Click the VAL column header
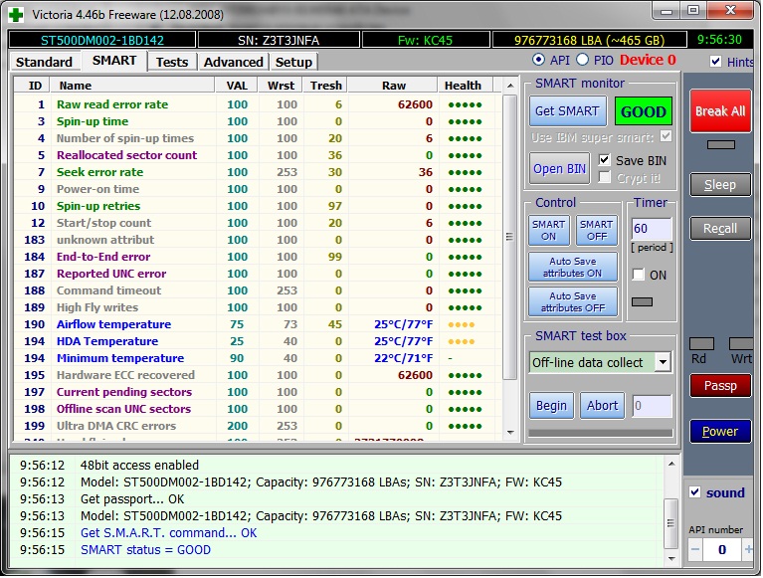Screen dimensions: 763x578 (x=237, y=86)
